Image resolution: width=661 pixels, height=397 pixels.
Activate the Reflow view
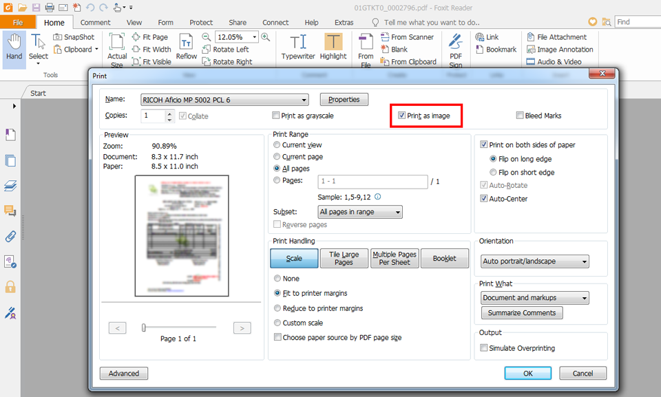tap(187, 47)
